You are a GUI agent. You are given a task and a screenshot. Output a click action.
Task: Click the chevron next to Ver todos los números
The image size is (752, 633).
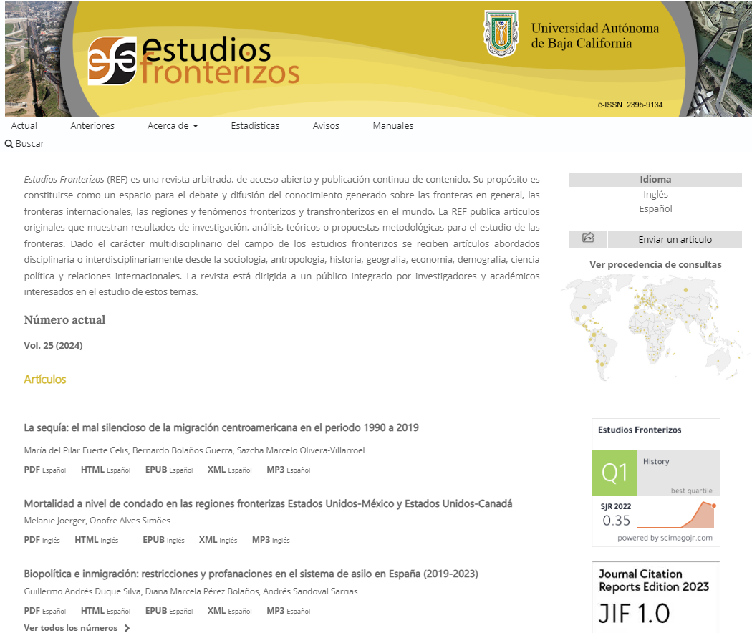[127, 628]
